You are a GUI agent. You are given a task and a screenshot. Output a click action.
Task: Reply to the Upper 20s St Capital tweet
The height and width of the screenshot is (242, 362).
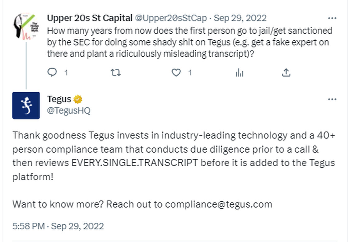point(52,73)
